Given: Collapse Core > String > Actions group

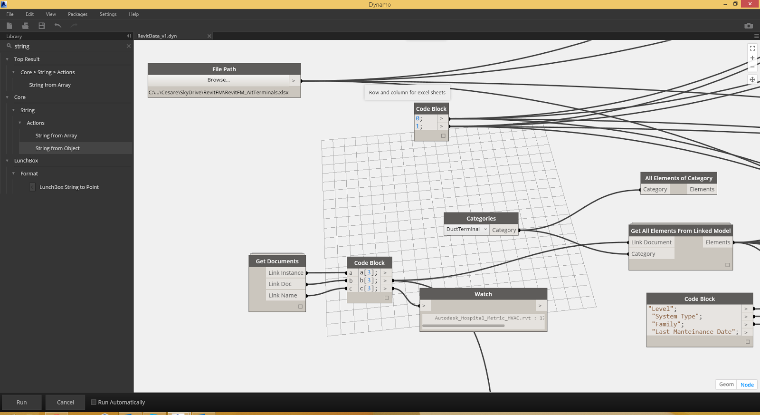Looking at the screenshot, I should click(x=13, y=72).
